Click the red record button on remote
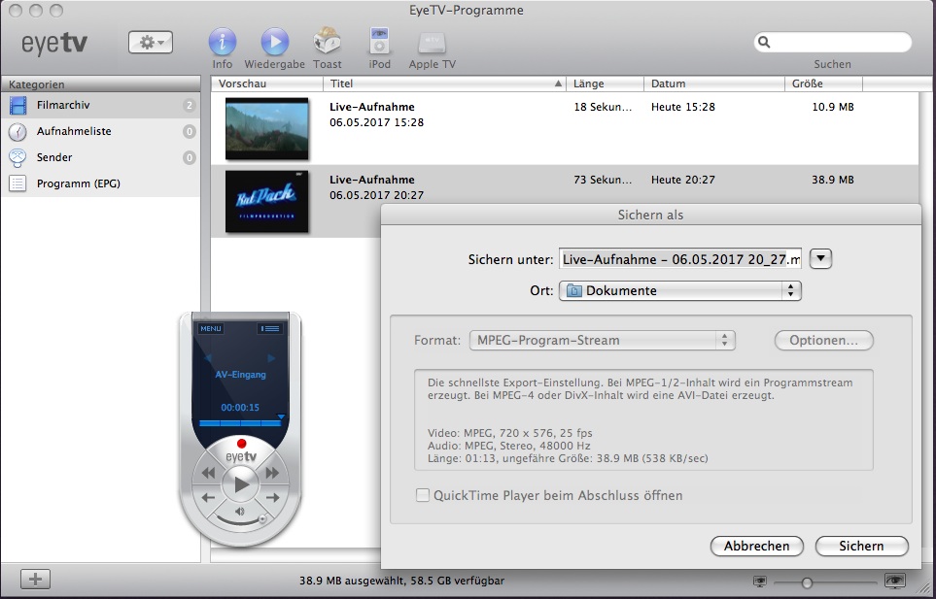Screen dimensions: 936x599 (241, 444)
